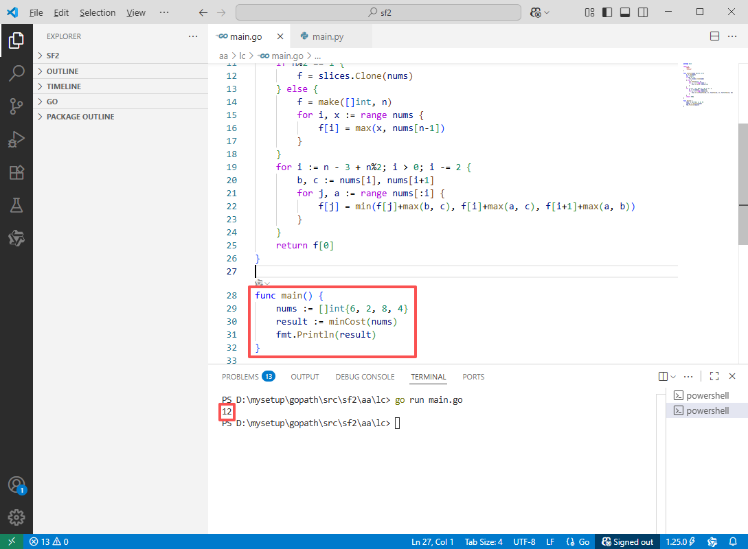748x549 pixels.
Task: Open the View menu
Action: pos(136,13)
